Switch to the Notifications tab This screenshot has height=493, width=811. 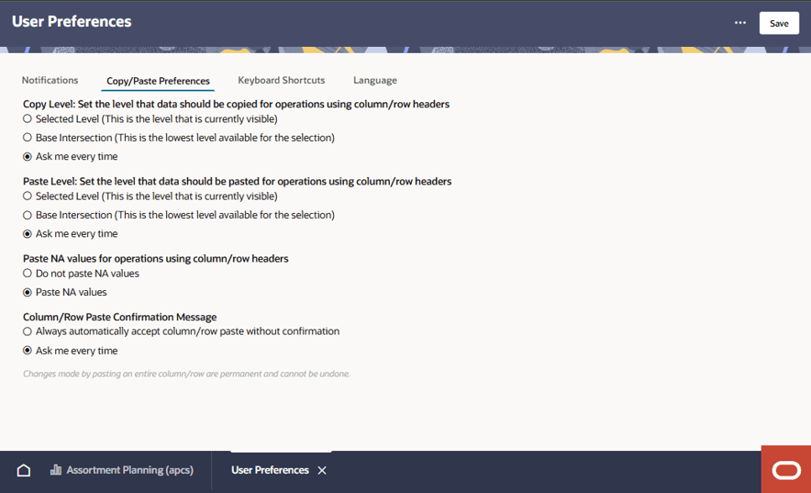point(50,80)
